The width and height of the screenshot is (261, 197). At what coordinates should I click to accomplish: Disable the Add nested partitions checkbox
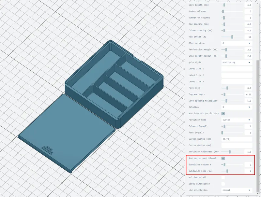click(x=223, y=158)
